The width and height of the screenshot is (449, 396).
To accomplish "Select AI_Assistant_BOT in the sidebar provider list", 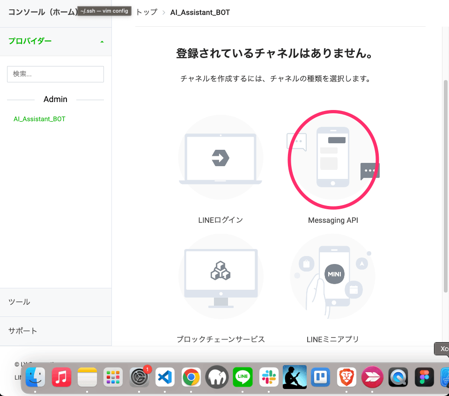I will (39, 119).
